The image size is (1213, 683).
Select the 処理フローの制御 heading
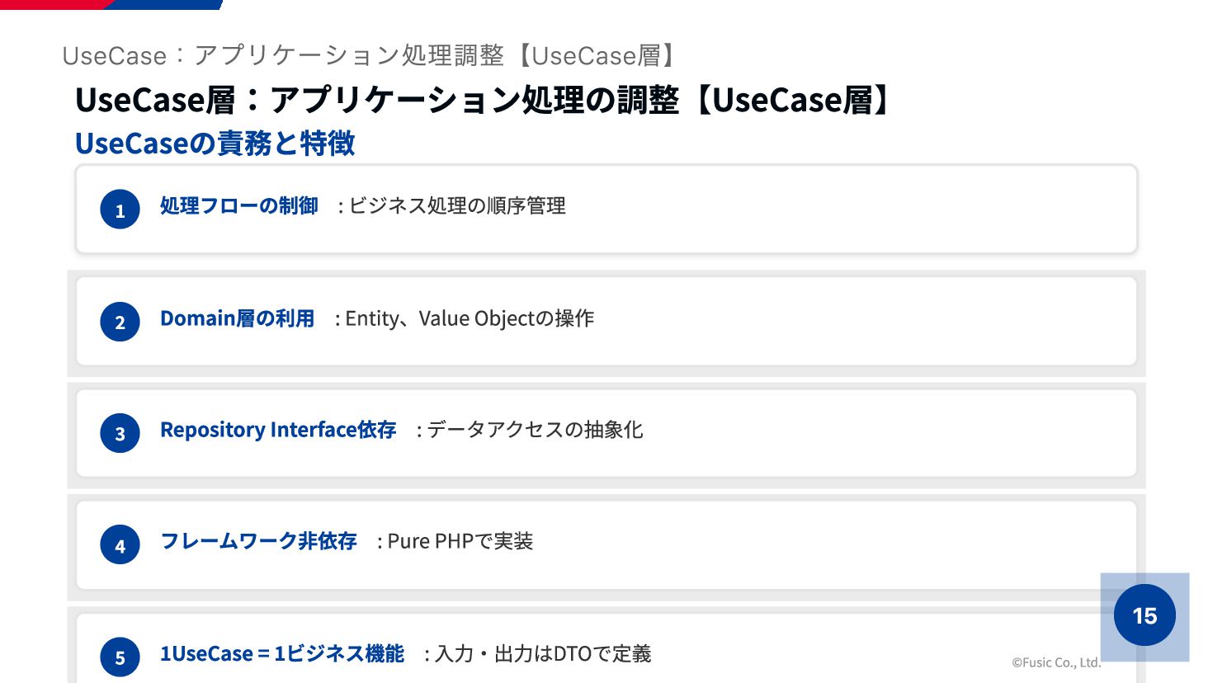238,205
